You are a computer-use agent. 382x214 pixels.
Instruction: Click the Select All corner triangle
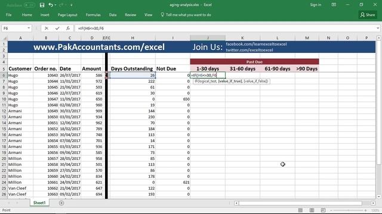[x=4, y=38]
